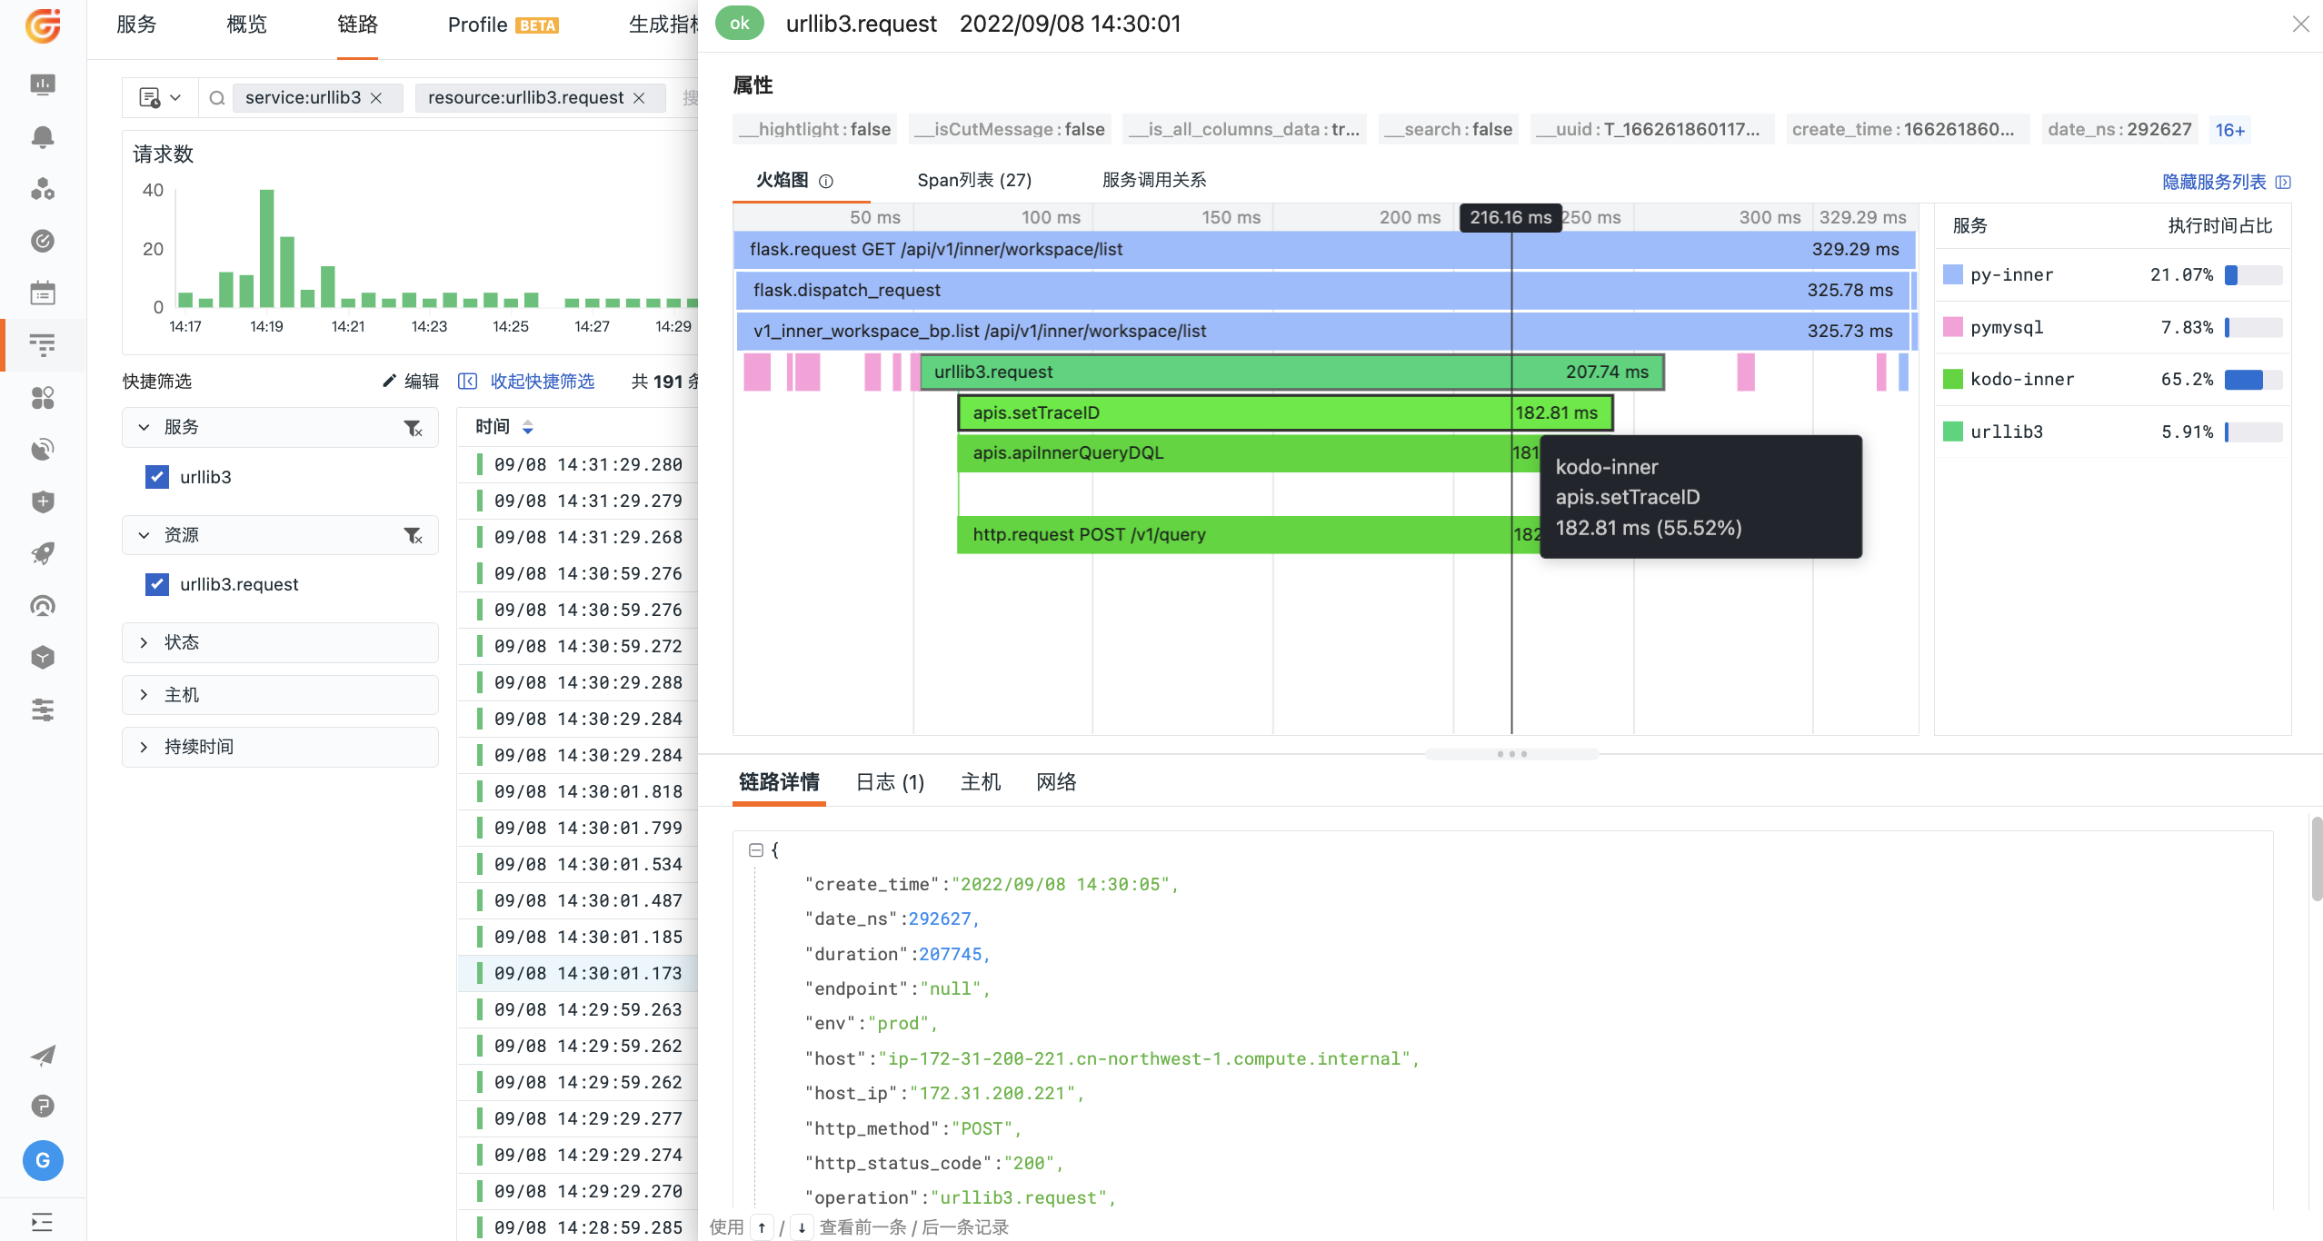2323x1241 pixels.
Task: Click the pymysql pink color swatch
Action: (1952, 327)
